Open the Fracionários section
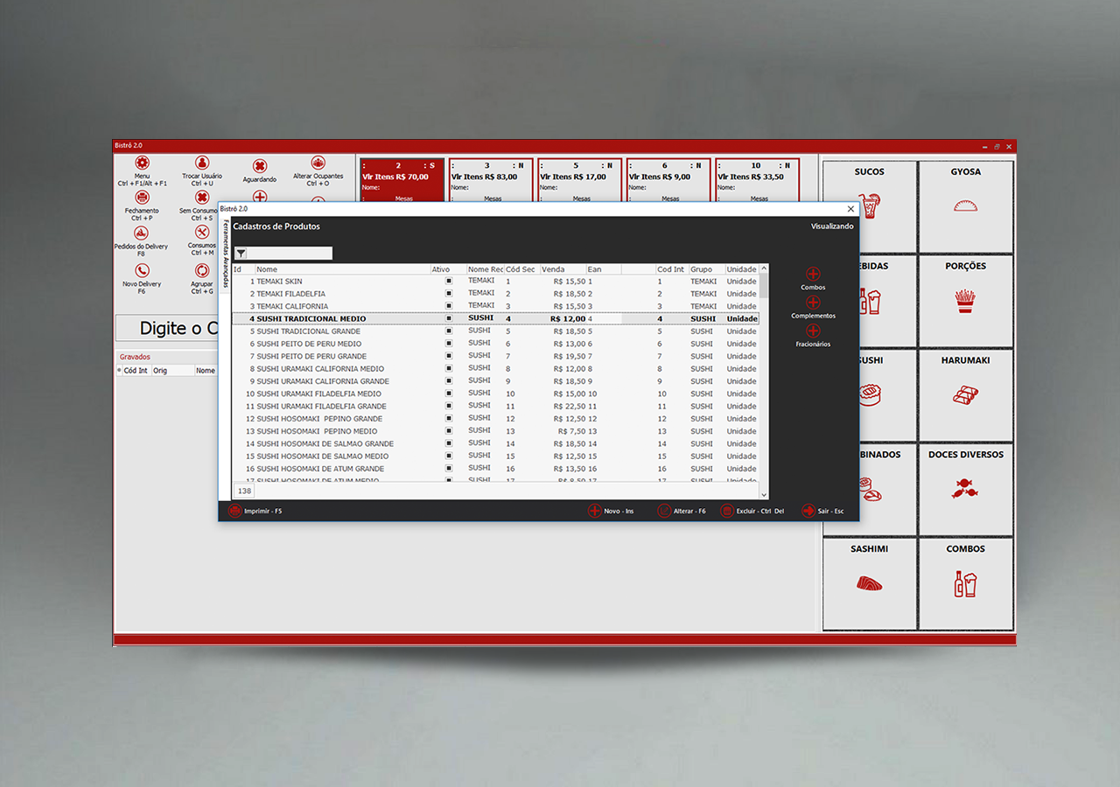This screenshot has width=1120, height=787. pos(813,331)
